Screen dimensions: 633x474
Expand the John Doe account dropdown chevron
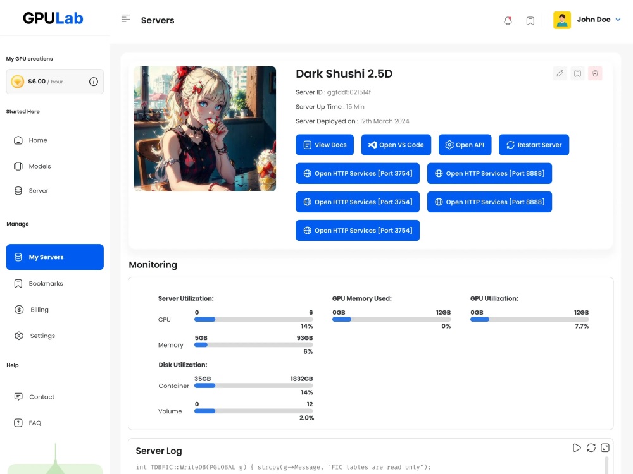[x=618, y=20]
